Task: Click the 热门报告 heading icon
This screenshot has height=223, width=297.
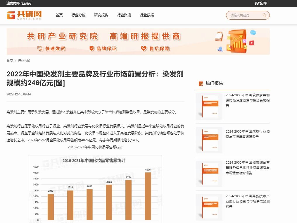Action: point(201,83)
